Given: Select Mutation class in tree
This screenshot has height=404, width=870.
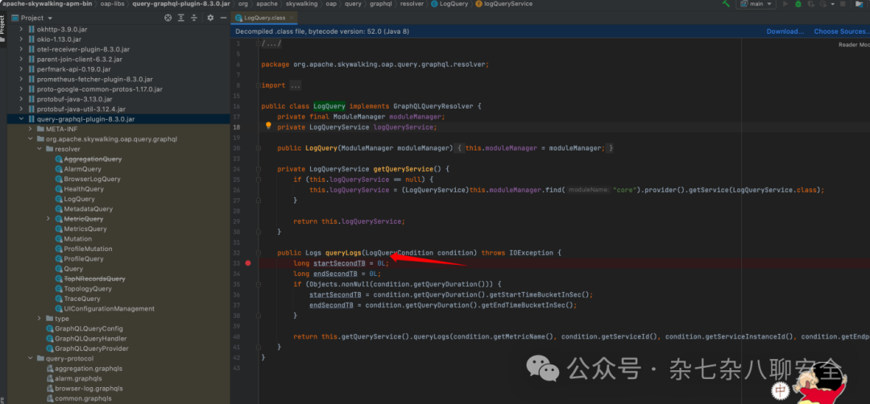Looking at the screenshot, I should (77, 239).
